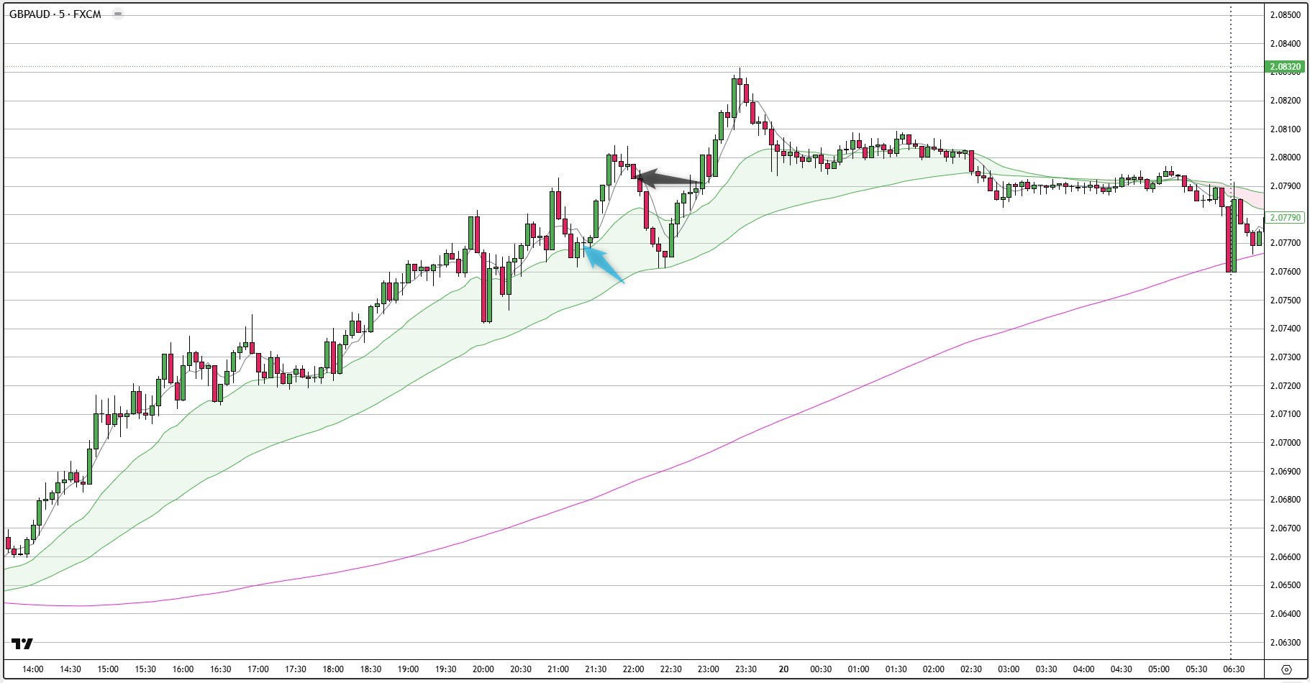Viewport: 1310px width, 683px height.
Task: Click the 2.08000 price axis label
Action: pyautogui.click(x=1285, y=157)
